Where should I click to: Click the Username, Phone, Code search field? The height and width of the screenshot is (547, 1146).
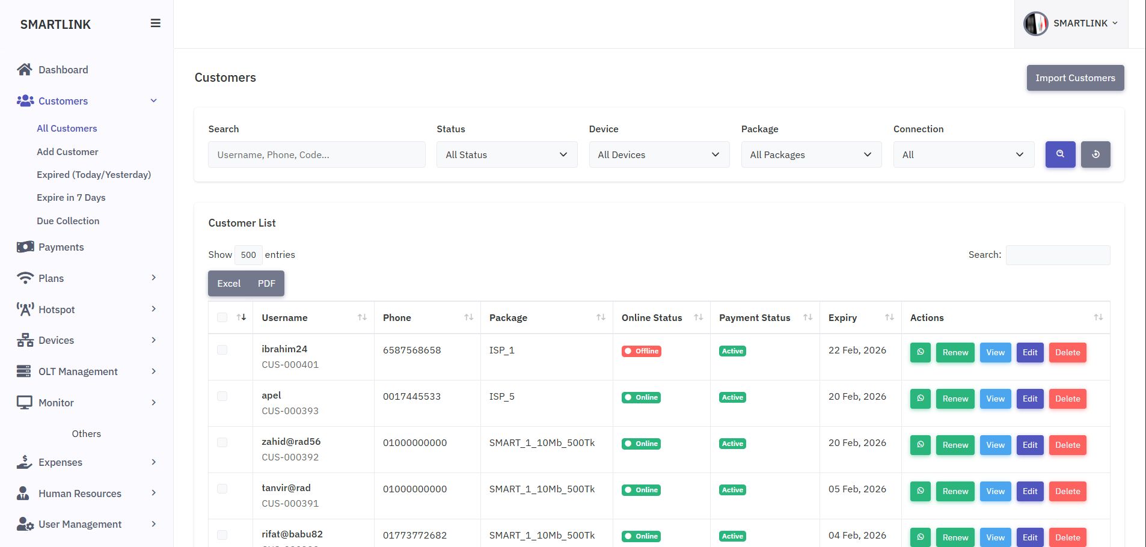pyautogui.click(x=316, y=154)
